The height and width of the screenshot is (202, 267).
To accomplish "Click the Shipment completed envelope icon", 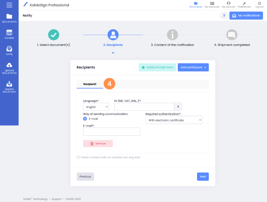I will (232, 35).
